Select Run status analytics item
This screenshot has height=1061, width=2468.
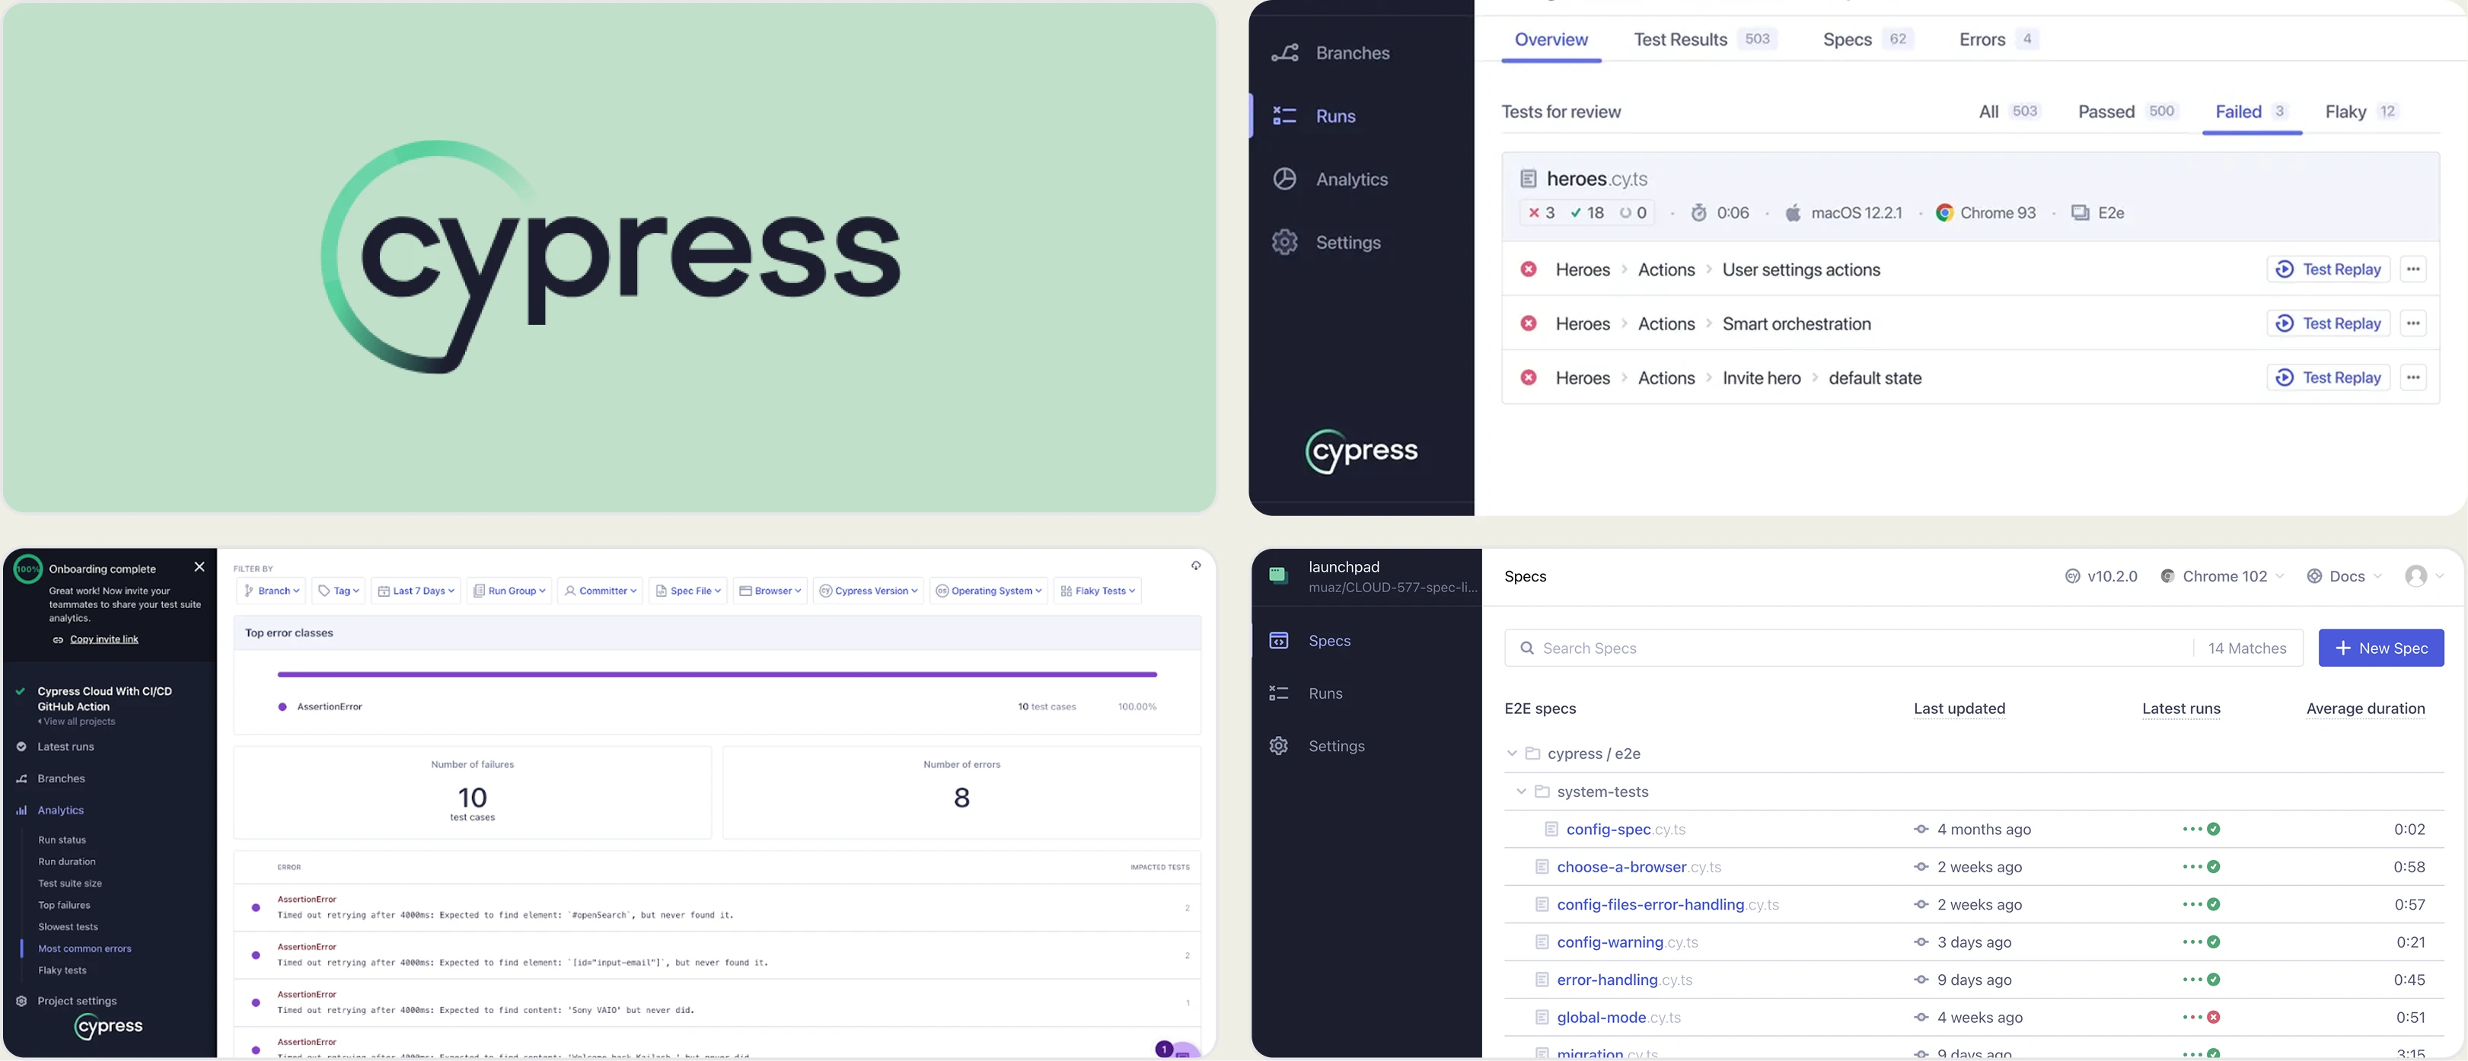coord(62,840)
